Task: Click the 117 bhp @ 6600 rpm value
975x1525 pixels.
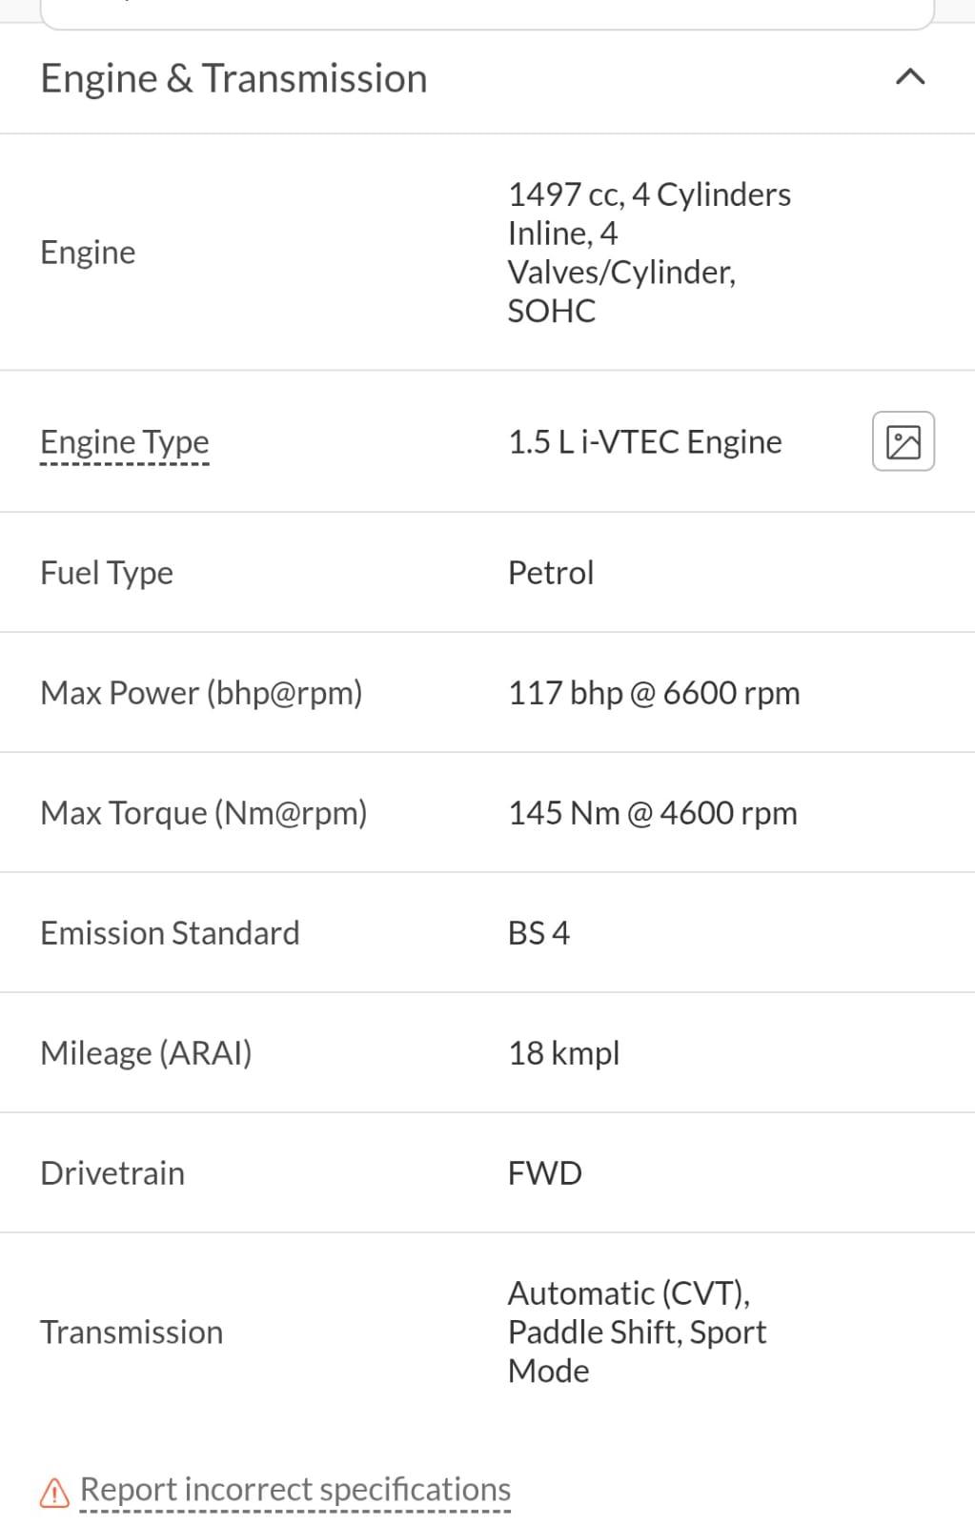Action: [654, 692]
